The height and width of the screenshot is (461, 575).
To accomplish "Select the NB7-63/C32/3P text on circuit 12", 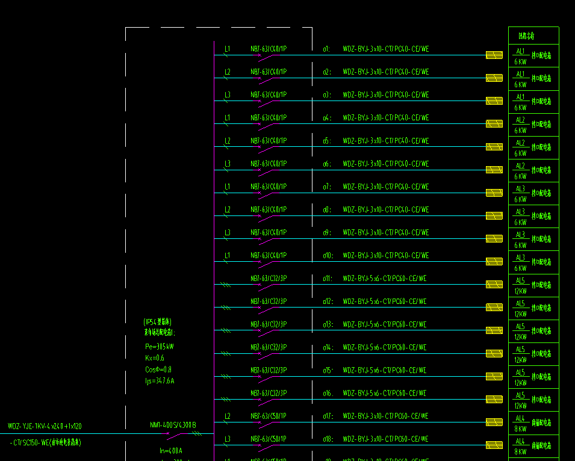I will pos(269,302).
